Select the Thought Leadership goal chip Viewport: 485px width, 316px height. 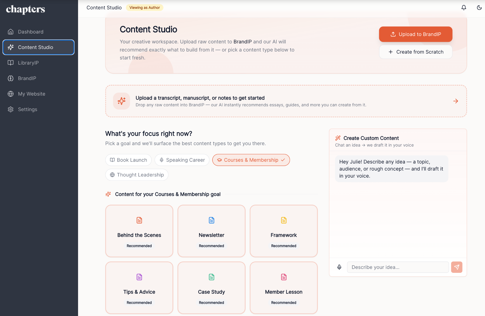tap(137, 175)
